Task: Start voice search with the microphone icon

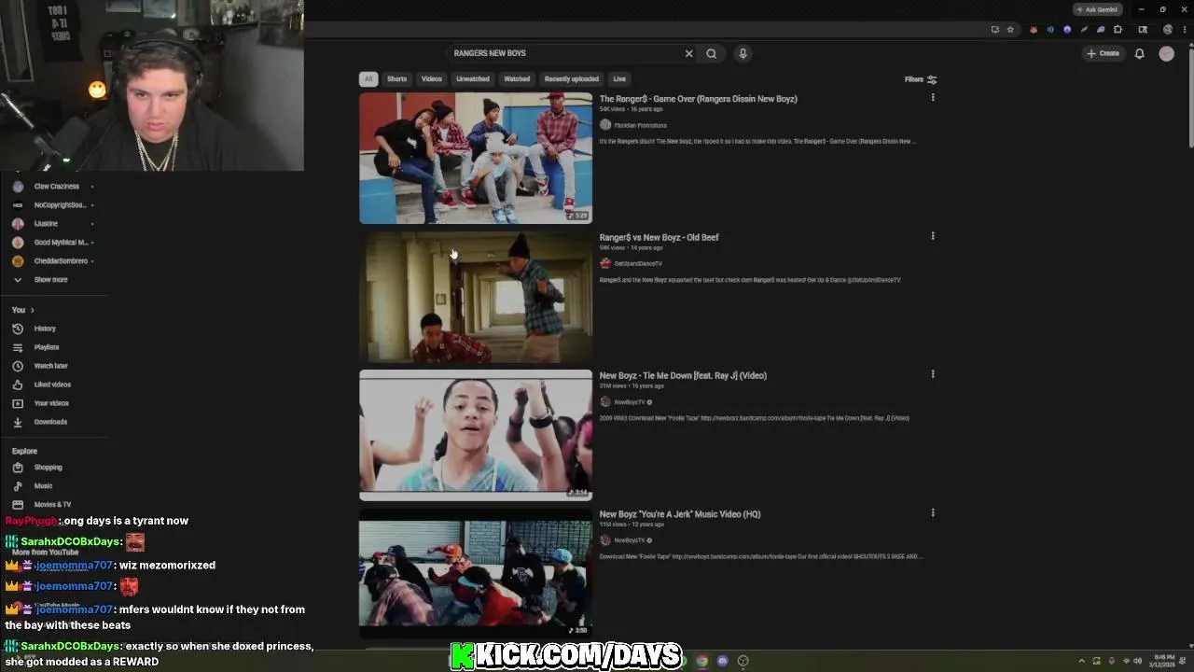Action: 743,53
